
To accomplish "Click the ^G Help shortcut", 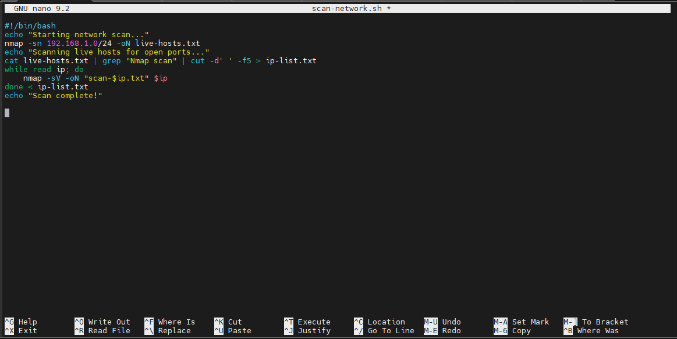I will (x=21, y=322).
